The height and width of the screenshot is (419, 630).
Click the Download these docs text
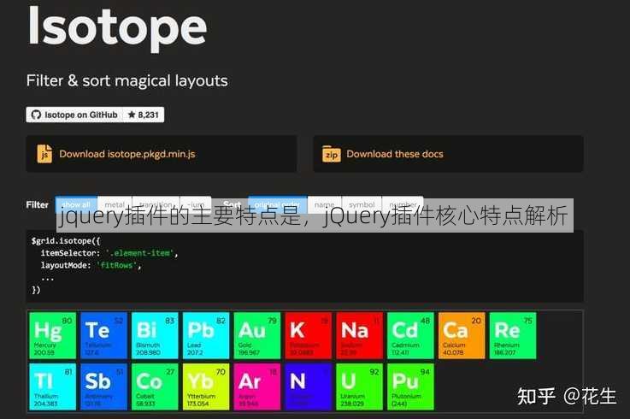click(x=395, y=154)
